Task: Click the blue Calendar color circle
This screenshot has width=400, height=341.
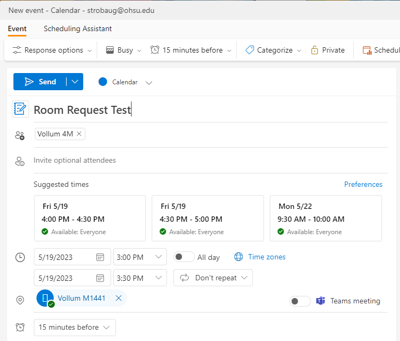Action: pos(103,82)
